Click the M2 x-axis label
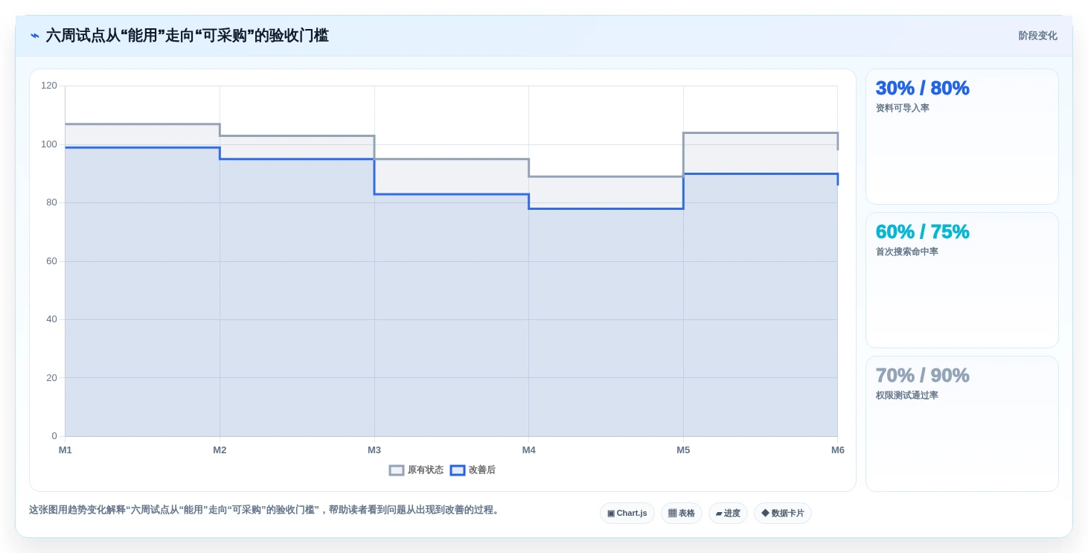This screenshot has width=1088, height=553. [220, 450]
